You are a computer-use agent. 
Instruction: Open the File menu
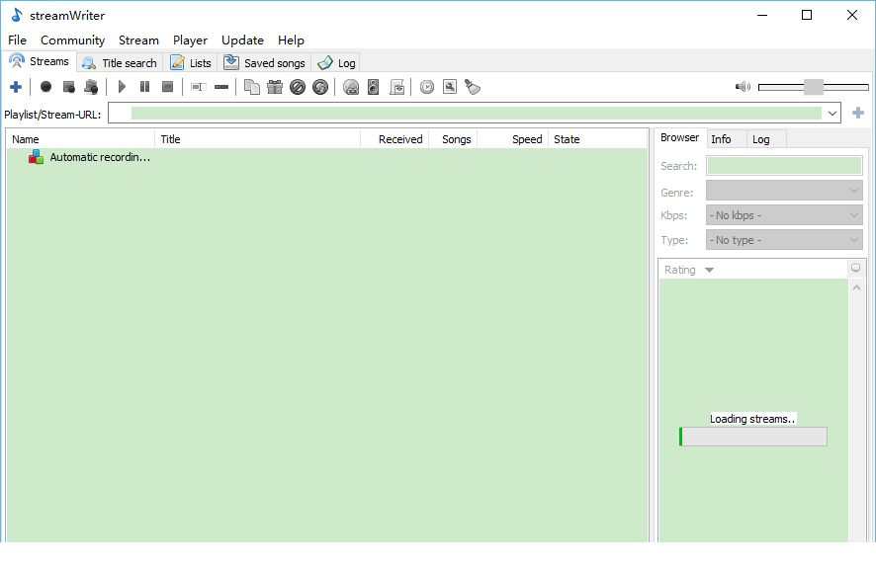18,40
